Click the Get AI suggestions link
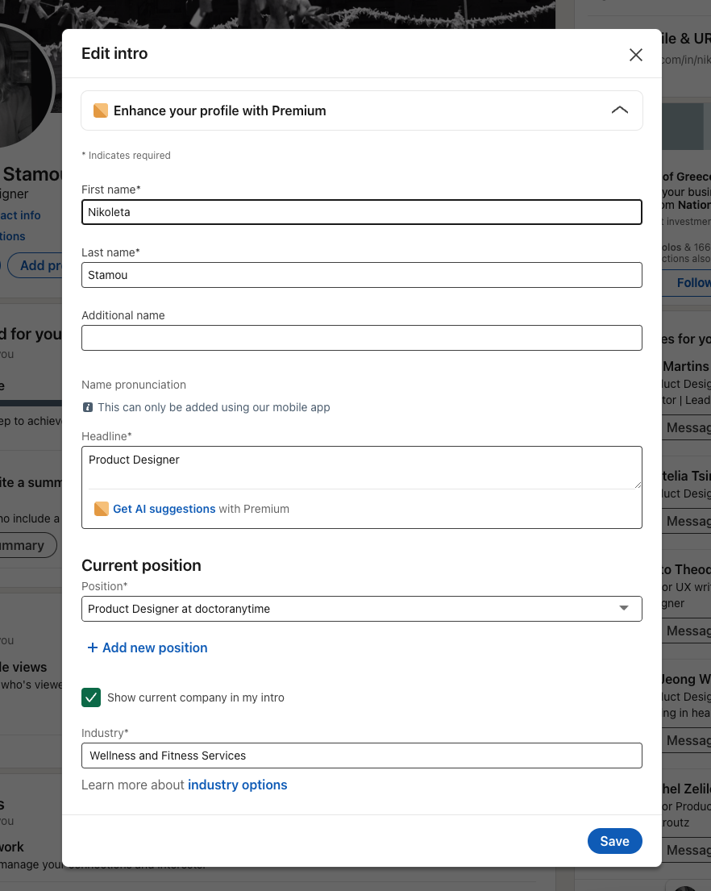The image size is (711, 891). (x=164, y=509)
